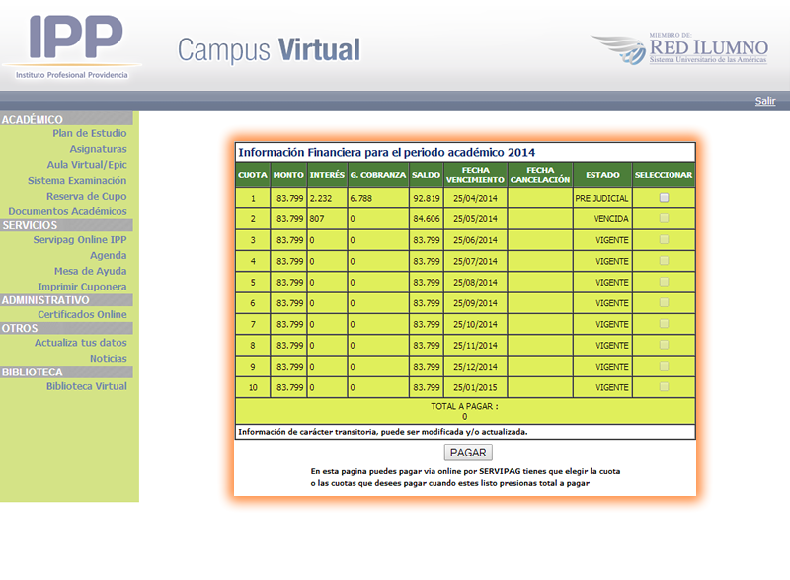The height and width of the screenshot is (580, 790).
Task: Click the IPP logo
Action: pos(77,44)
